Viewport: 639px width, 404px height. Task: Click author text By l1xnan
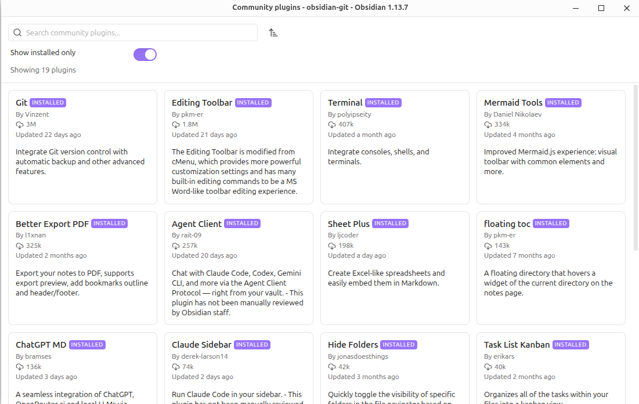tap(31, 235)
